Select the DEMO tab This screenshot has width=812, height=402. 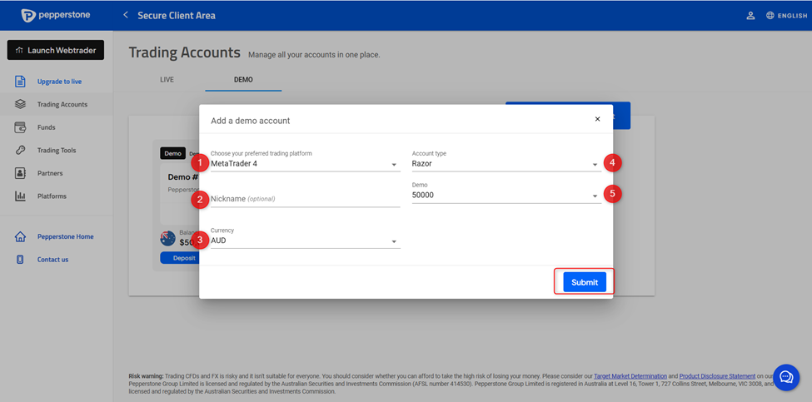pos(242,80)
